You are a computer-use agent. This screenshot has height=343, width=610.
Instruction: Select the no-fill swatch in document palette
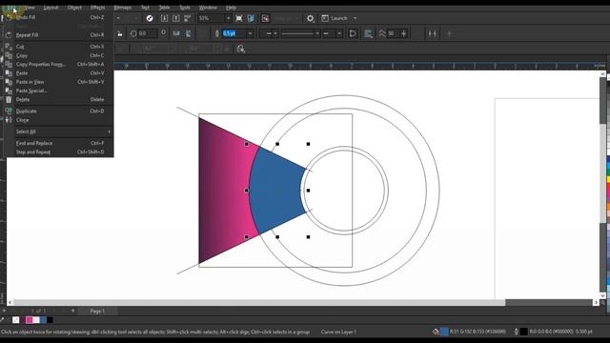(15, 320)
